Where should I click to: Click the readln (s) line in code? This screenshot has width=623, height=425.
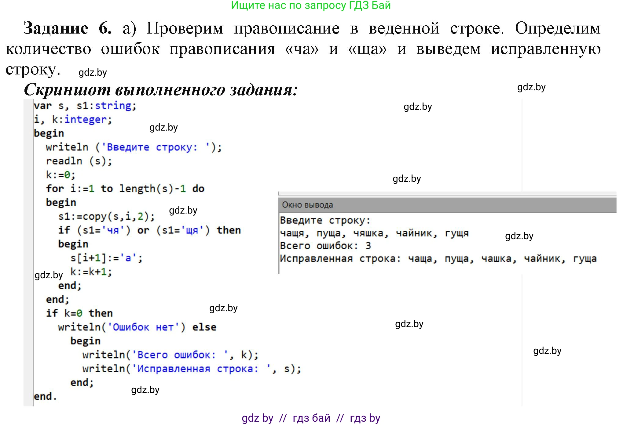(x=79, y=161)
